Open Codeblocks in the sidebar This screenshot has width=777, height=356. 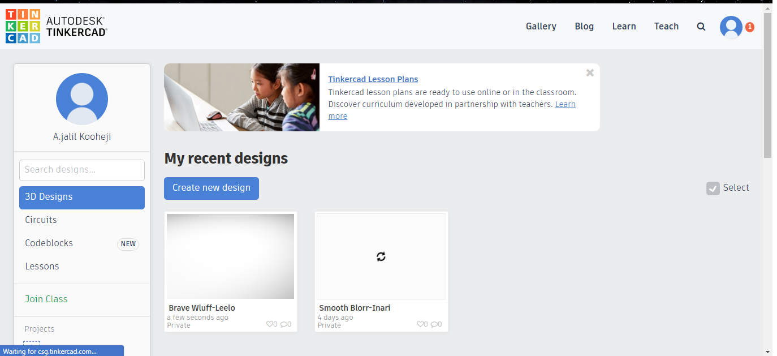pyautogui.click(x=49, y=243)
